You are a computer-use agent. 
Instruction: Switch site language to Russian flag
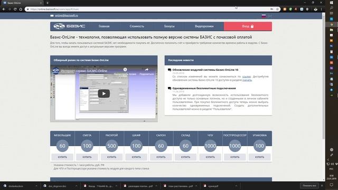[264, 16]
